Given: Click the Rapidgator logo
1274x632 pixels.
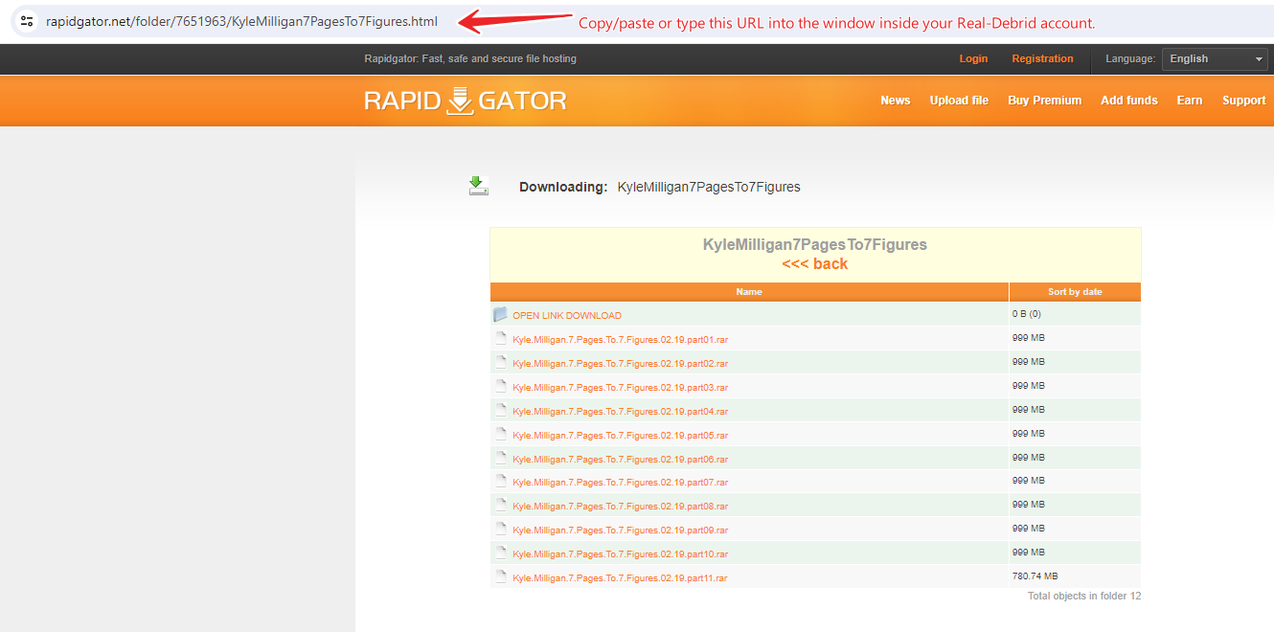Looking at the screenshot, I should click(466, 101).
